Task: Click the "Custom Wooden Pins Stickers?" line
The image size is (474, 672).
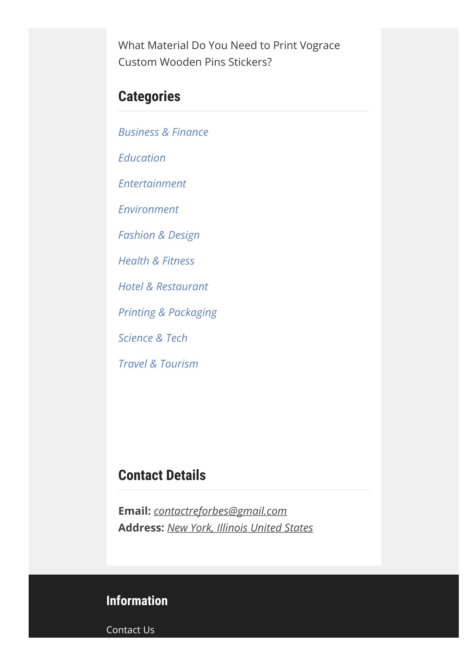Action: [195, 62]
